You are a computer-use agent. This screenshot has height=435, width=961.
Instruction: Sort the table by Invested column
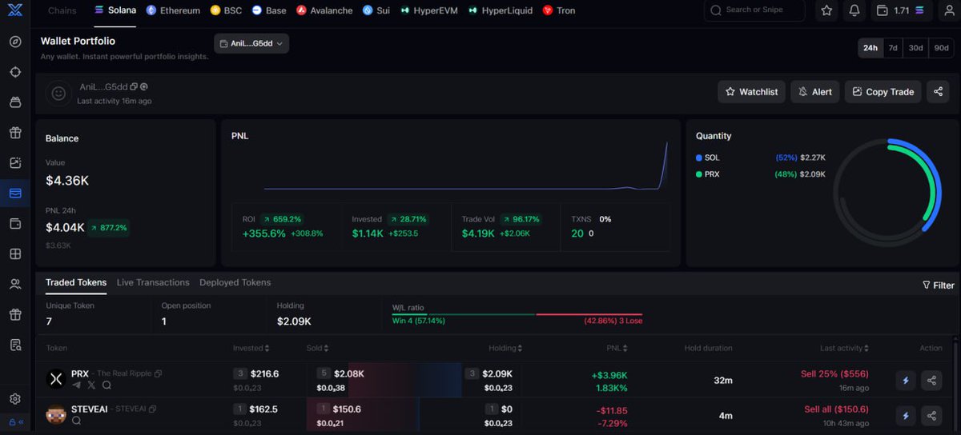pos(251,348)
